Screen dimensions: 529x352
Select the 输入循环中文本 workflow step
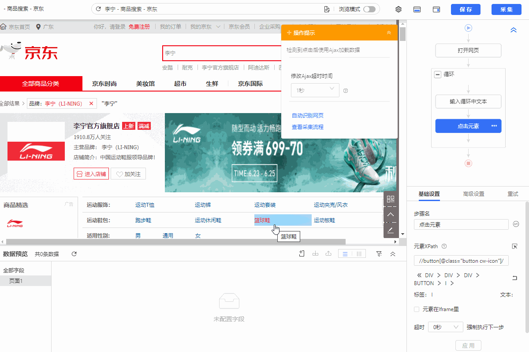[x=468, y=102]
